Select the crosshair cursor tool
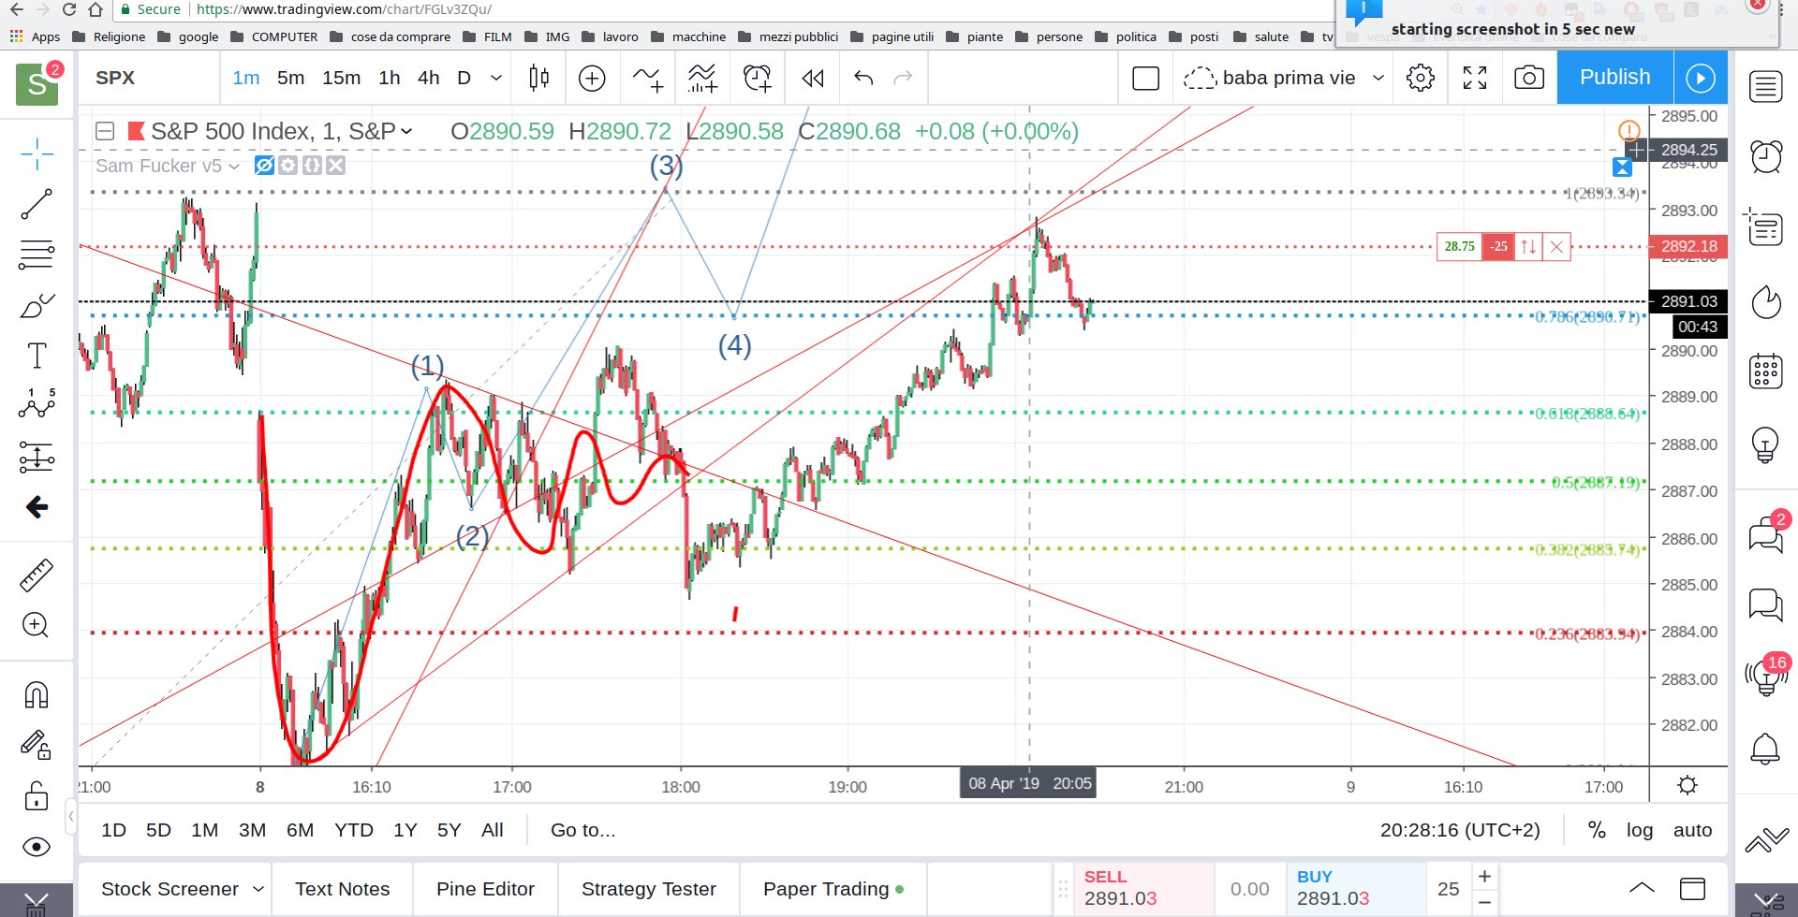The height and width of the screenshot is (917, 1798). (37, 153)
